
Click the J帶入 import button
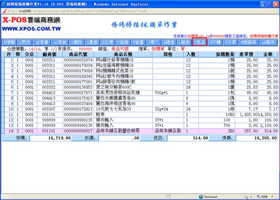[153, 42]
